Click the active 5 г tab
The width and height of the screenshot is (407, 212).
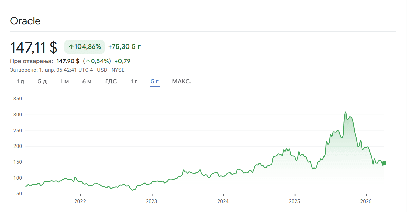click(x=155, y=82)
